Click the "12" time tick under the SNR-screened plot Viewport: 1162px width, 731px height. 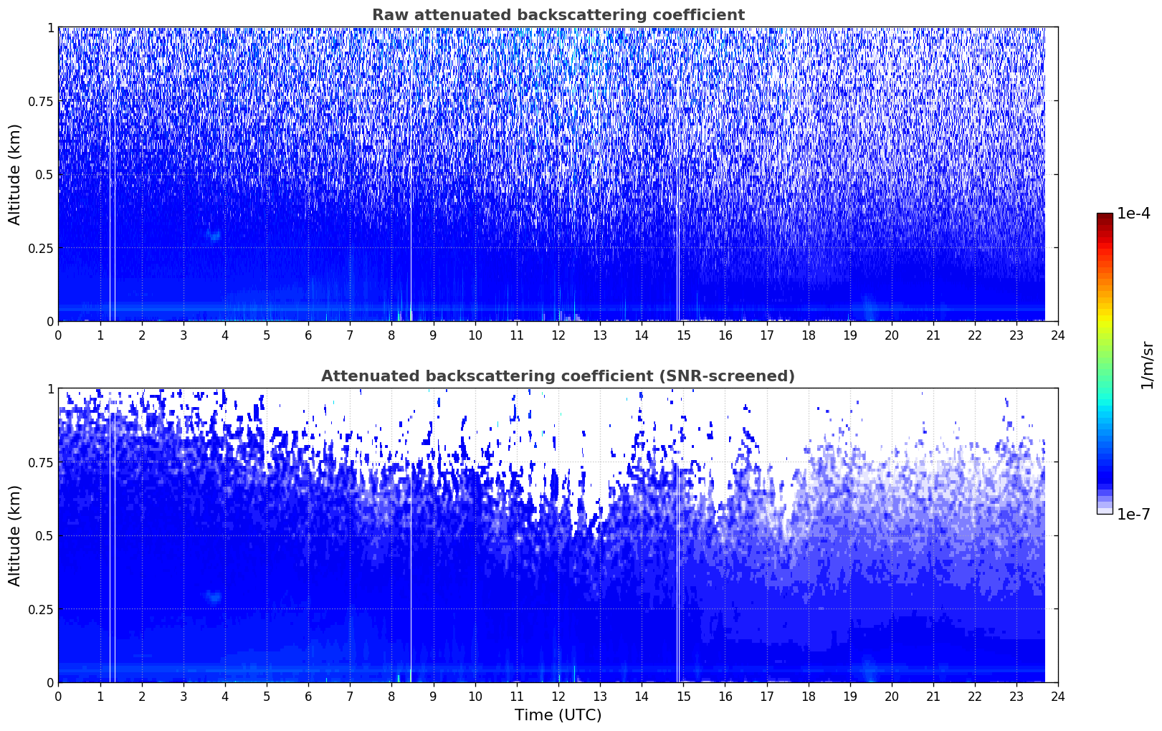pos(558,696)
